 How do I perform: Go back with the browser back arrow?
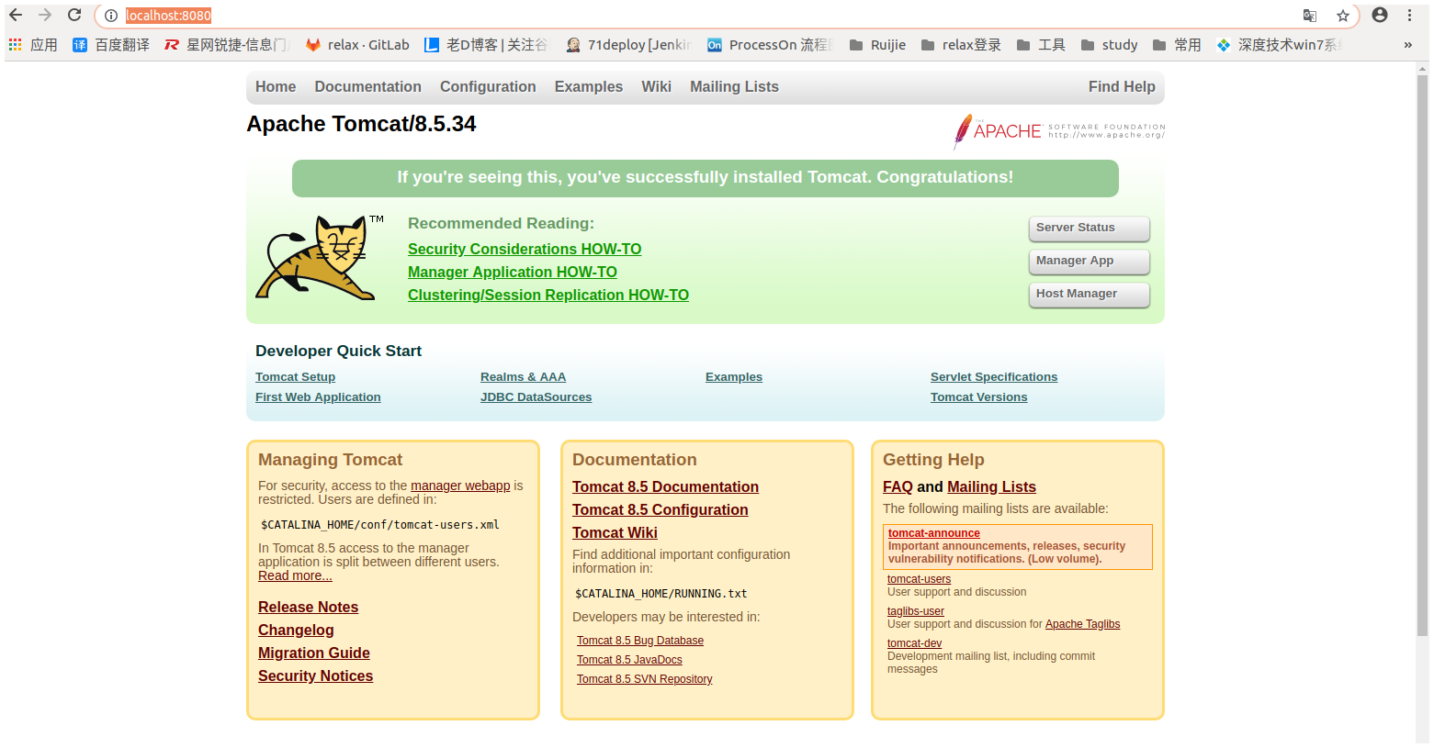click(x=16, y=15)
